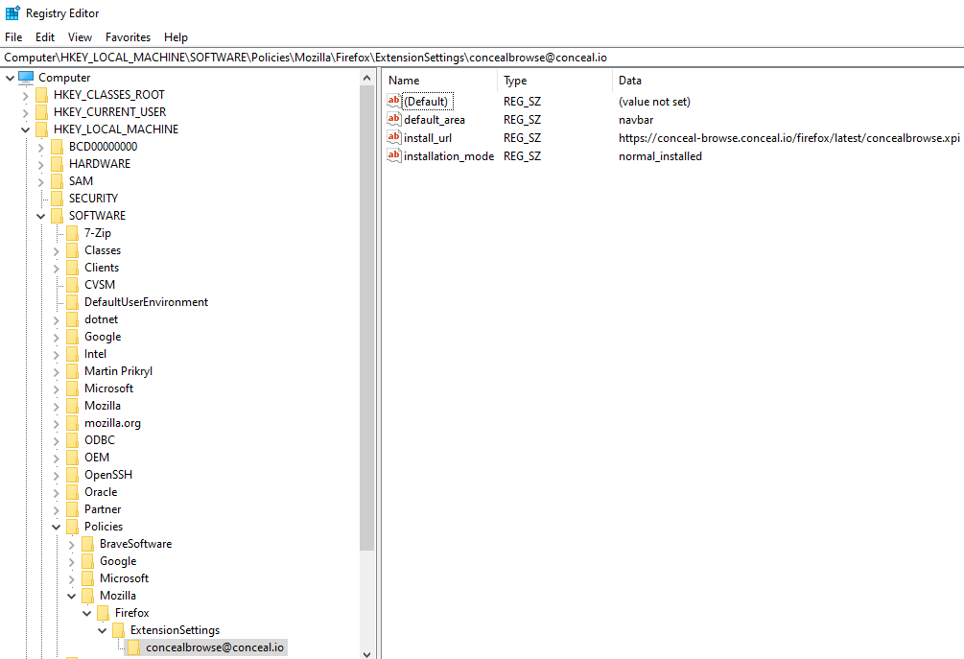The width and height of the screenshot is (964, 659).
Task: Select the Google key under Policies
Action: pos(118,561)
